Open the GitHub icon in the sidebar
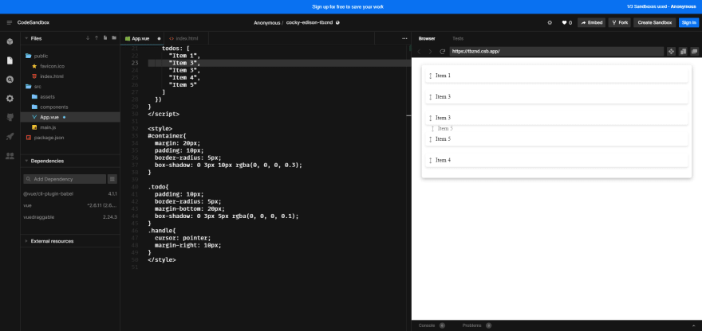 pos(10,118)
